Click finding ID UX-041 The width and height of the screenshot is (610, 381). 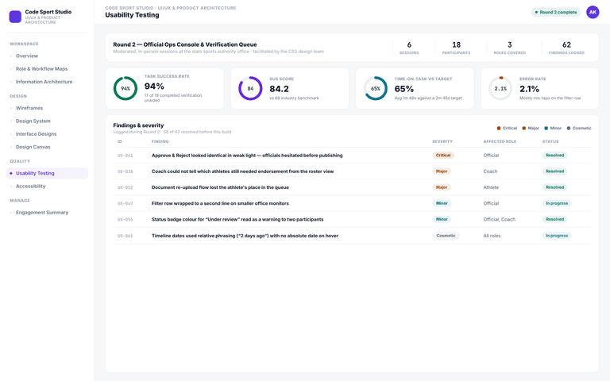(125, 156)
